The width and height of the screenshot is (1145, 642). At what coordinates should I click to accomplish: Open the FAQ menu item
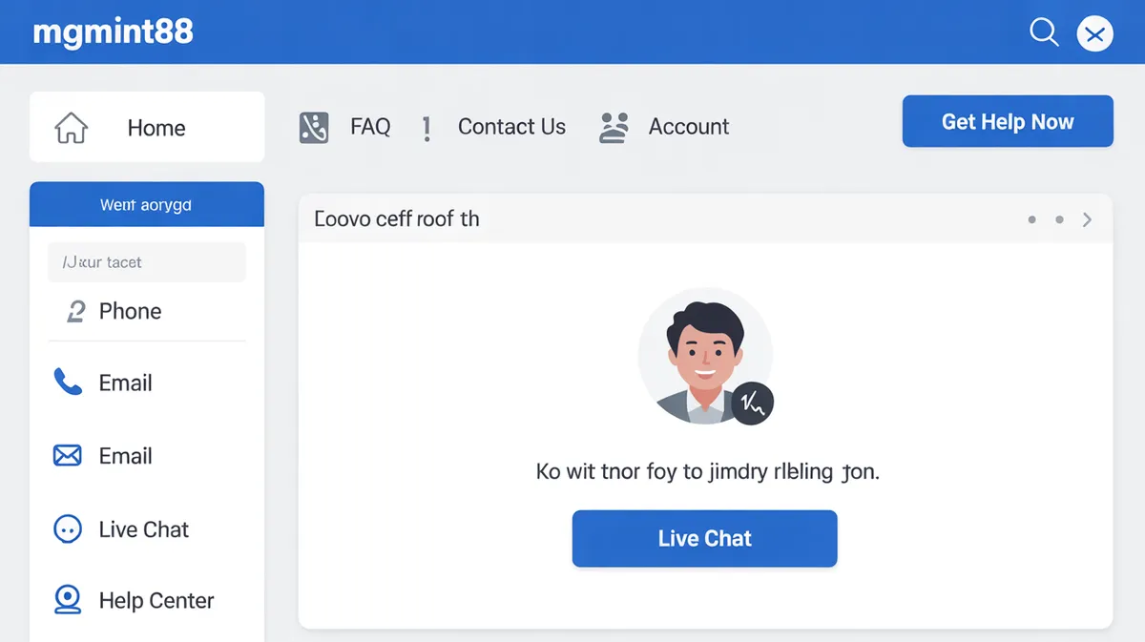click(x=370, y=127)
